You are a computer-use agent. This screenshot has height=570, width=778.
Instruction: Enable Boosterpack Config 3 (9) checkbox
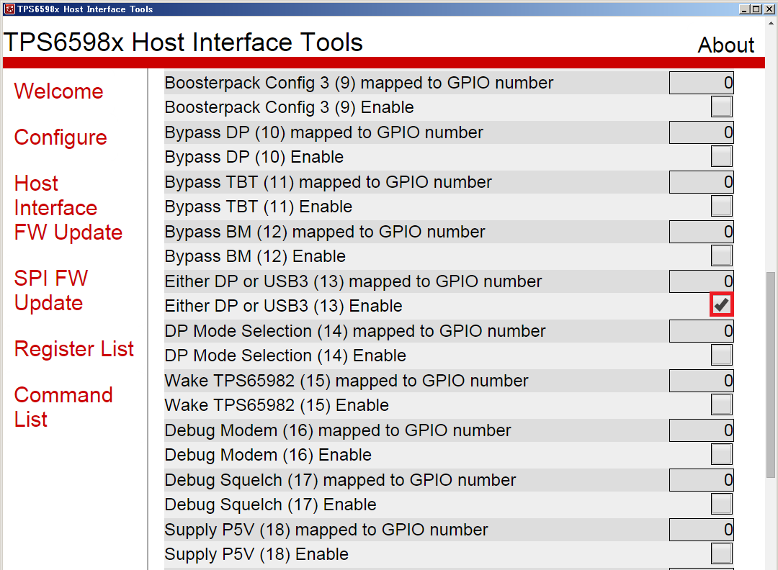[721, 107]
